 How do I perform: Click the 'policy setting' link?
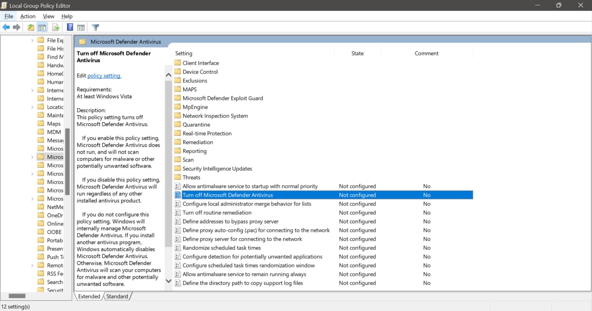tap(104, 75)
